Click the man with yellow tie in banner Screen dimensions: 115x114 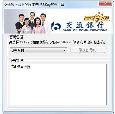pos(20,23)
